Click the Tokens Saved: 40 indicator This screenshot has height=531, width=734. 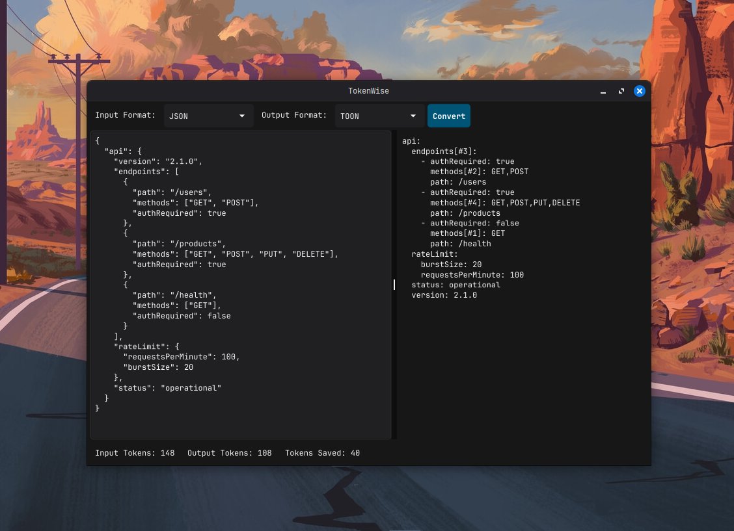[322, 453]
